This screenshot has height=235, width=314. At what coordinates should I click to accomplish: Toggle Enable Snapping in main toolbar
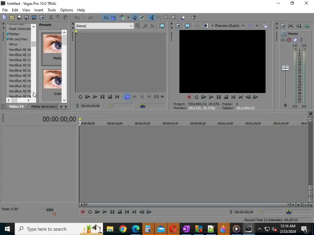106,17
